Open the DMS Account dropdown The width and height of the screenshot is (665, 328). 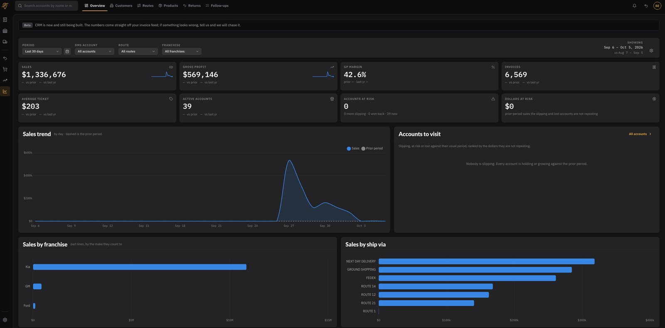pos(94,51)
